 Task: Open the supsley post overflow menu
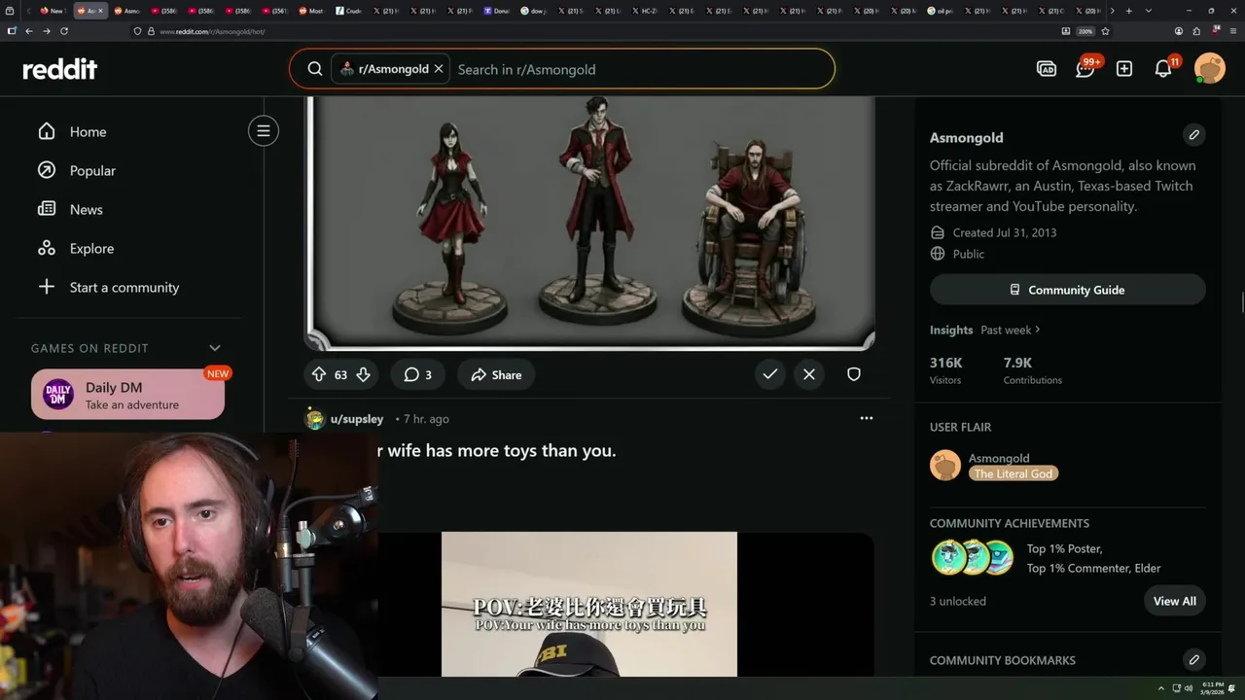[x=867, y=418]
